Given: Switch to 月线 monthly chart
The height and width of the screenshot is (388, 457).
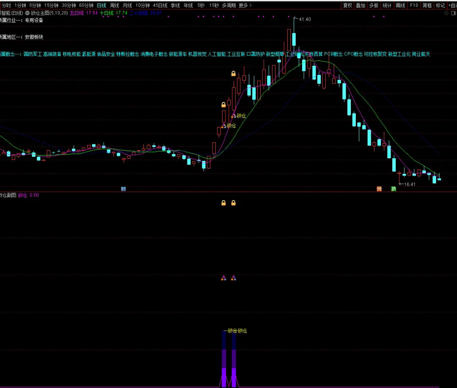Looking at the screenshot, I should 127,5.
